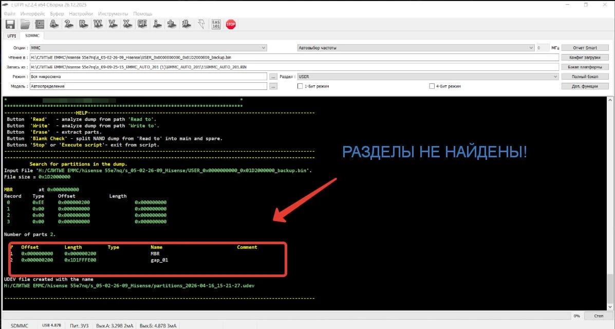Click the lightning bolt toolbar icon

coord(201,24)
